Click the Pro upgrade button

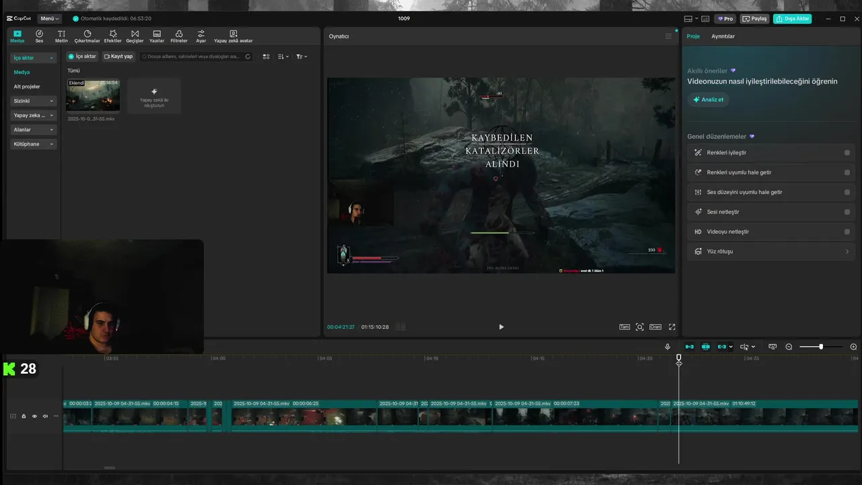pos(725,19)
